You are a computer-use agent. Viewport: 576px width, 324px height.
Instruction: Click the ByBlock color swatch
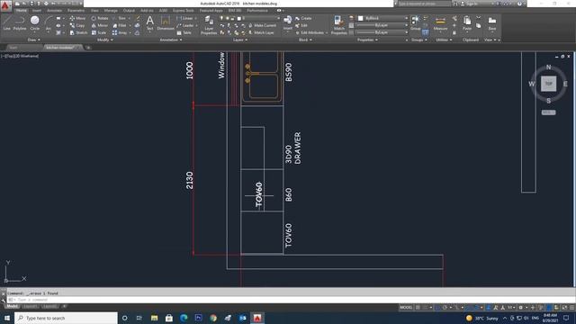tap(360, 18)
